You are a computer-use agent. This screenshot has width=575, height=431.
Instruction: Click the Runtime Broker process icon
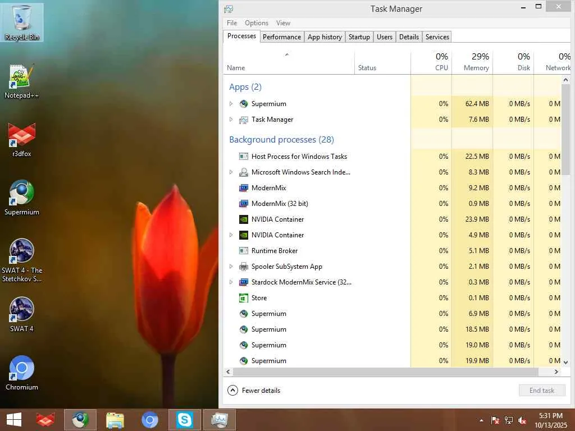click(x=244, y=251)
